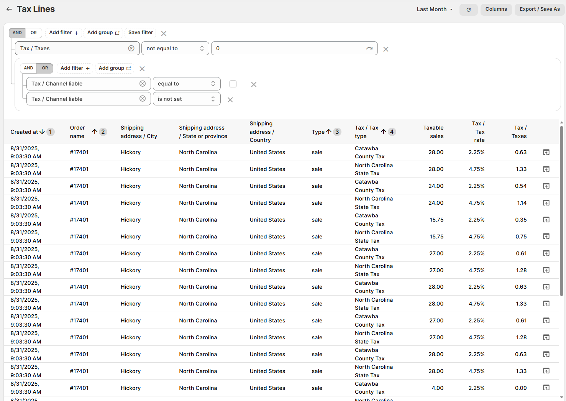Open the Last Month date range dropdown
This screenshot has width=566, height=401.
pos(435,9)
